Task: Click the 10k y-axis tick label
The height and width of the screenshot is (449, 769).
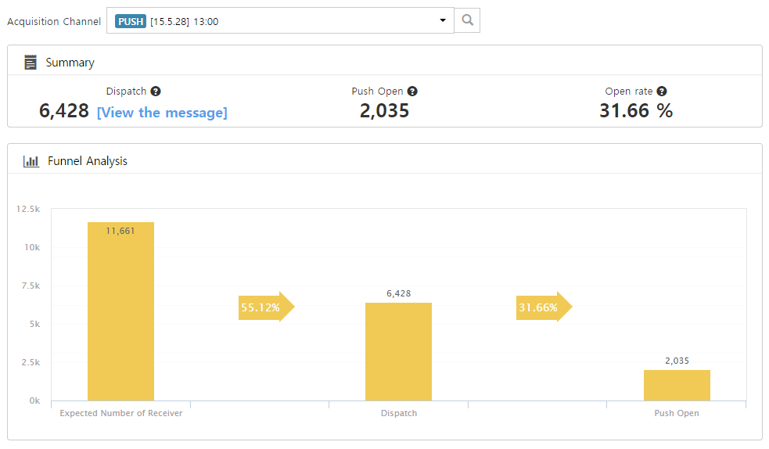Action: 32,247
